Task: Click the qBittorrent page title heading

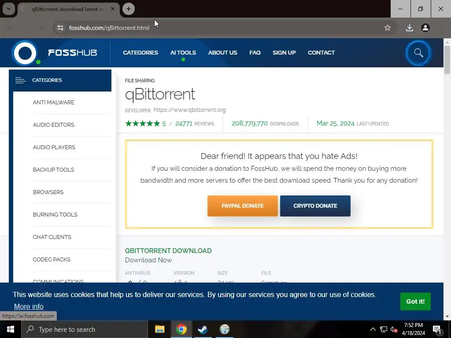Action: click(x=160, y=94)
